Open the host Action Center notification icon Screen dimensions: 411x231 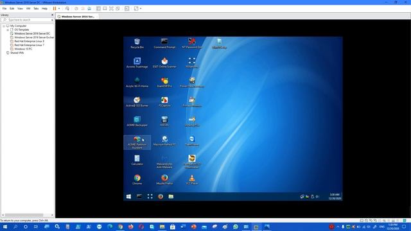coord(404,227)
